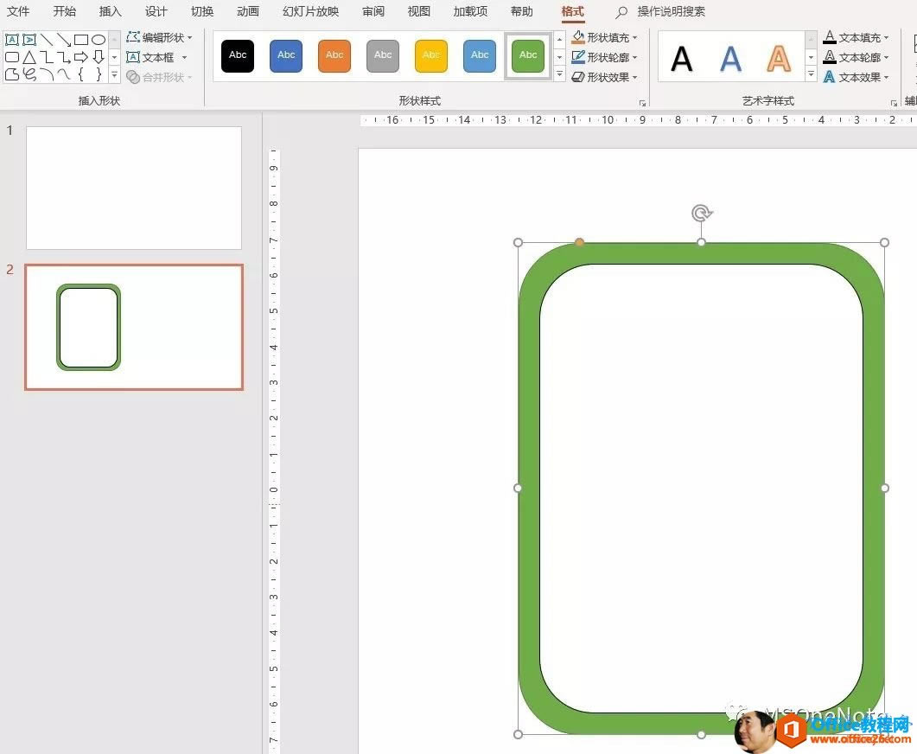Select the rectangle shape tool
The height and width of the screenshot is (754, 917).
coord(81,39)
